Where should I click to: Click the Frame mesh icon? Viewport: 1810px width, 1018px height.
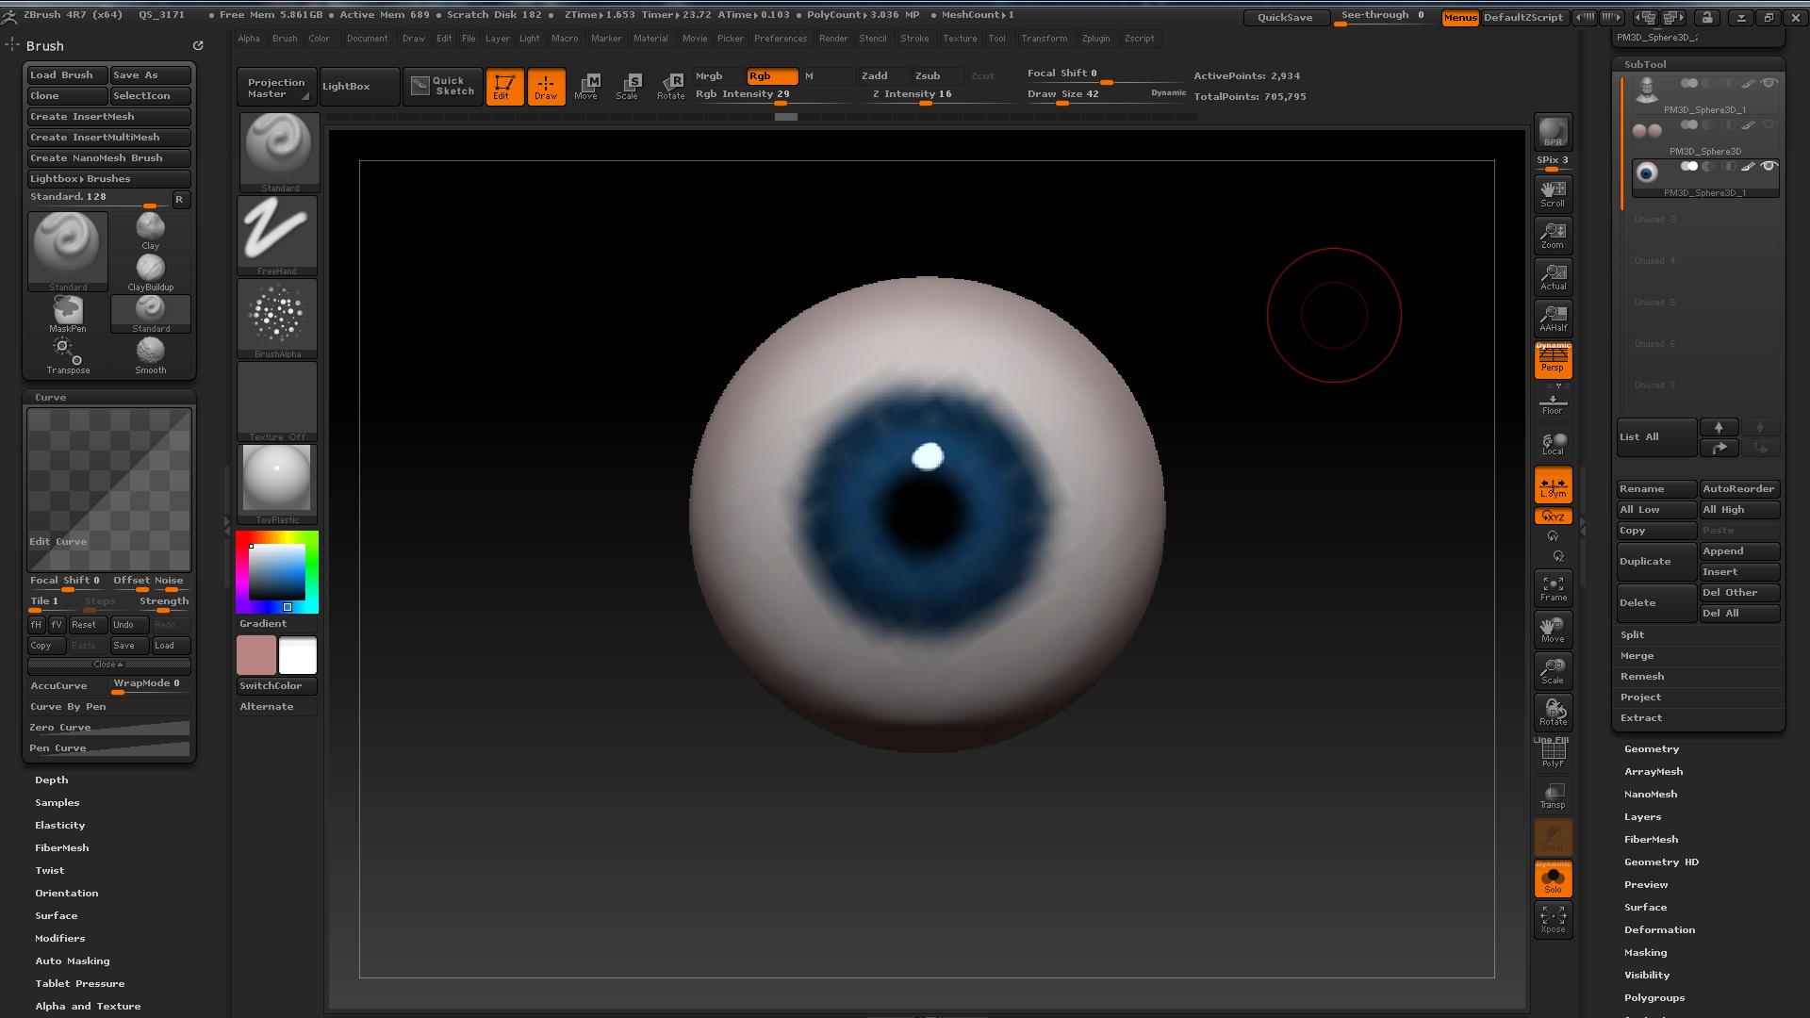click(1553, 587)
